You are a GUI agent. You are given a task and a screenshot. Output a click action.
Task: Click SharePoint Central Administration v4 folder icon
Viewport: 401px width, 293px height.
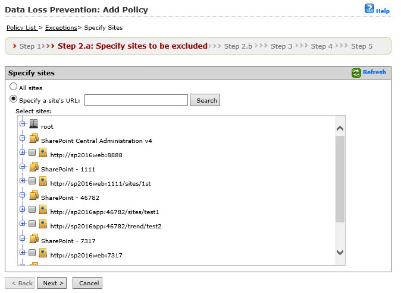point(34,140)
